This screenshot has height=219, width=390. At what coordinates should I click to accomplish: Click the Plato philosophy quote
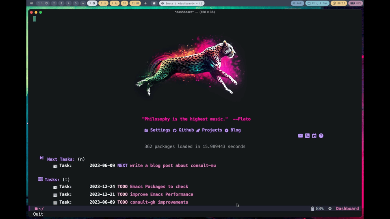click(x=196, y=119)
